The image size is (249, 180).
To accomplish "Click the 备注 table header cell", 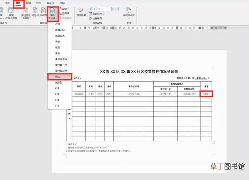I will (206, 86).
